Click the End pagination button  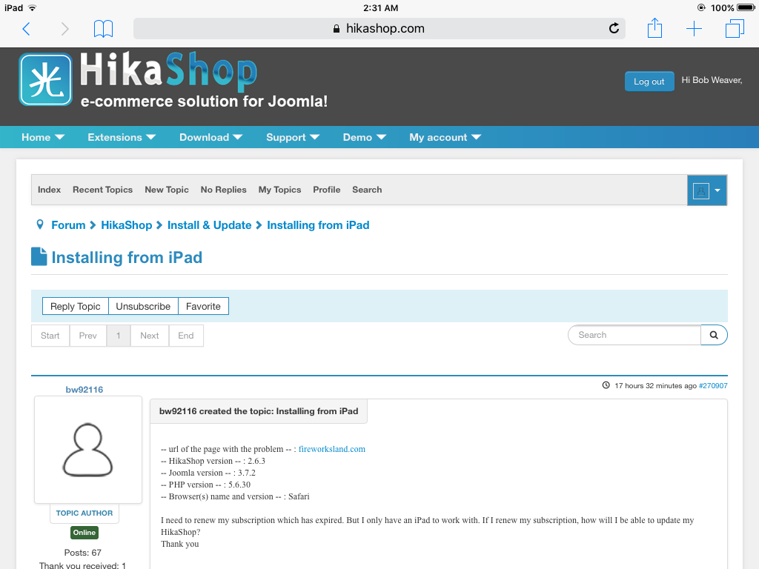tap(186, 336)
